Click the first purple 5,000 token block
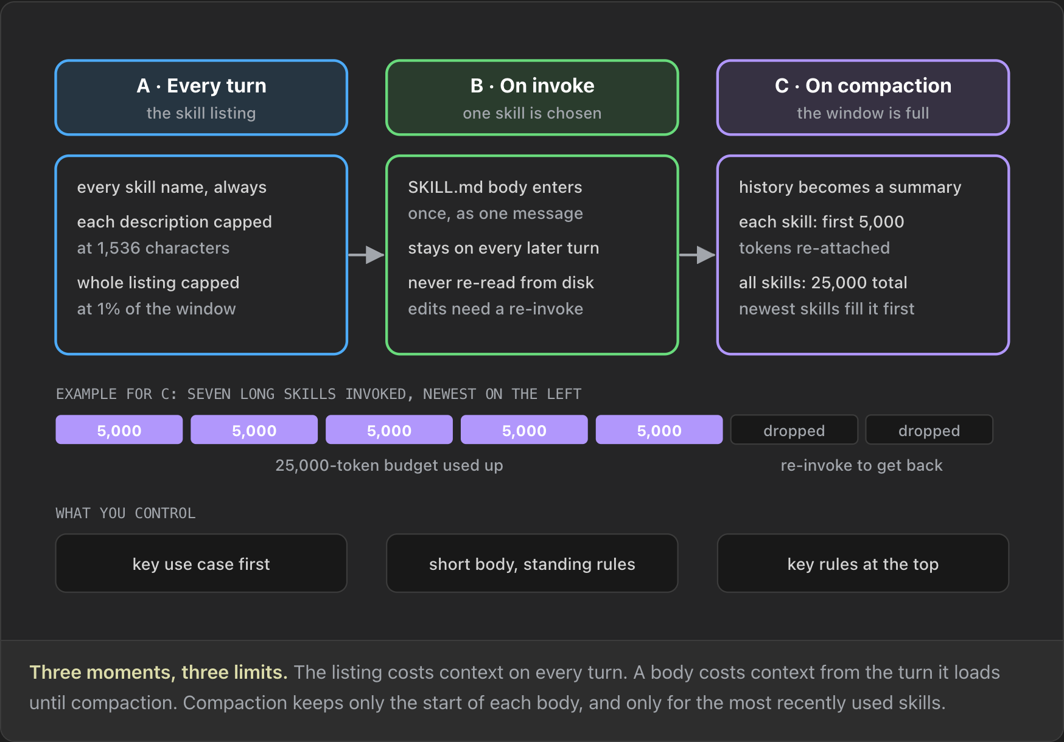 coord(119,430)
